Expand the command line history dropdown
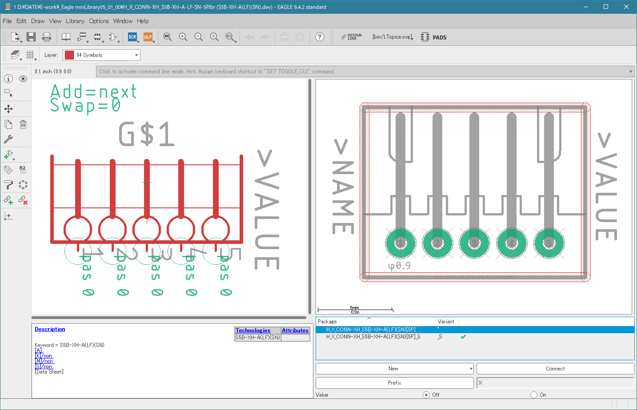Image resolution: width=637 pixels, height=410 pixels. pyautogui.click(x=630, y=72)
